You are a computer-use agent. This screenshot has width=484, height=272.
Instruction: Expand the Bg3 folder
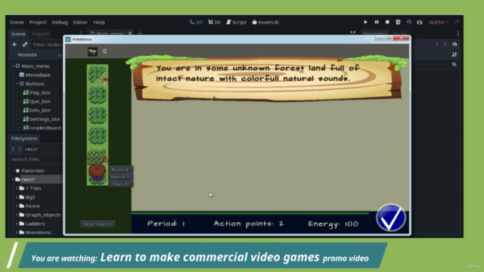tap(17, 197)
